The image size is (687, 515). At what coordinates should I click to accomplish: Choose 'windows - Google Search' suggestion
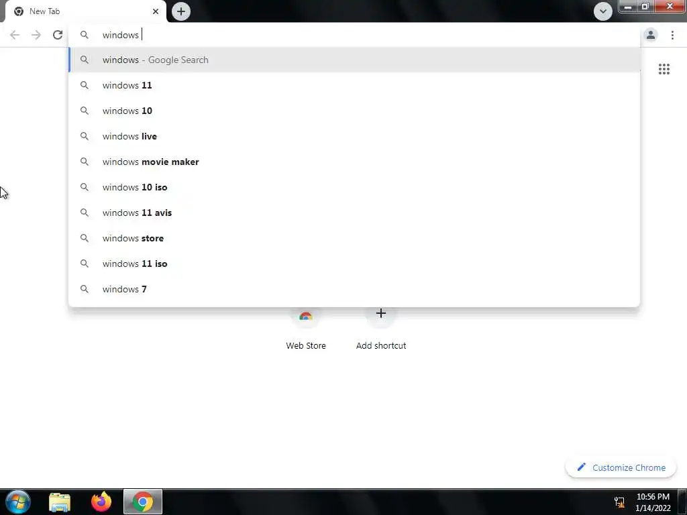(354, 60)
